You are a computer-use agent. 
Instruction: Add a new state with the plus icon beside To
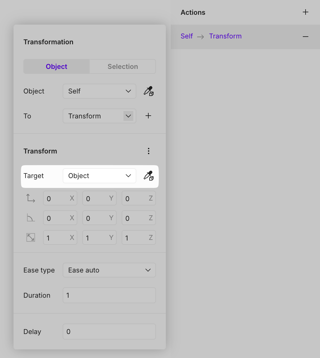tap(148, 116)
